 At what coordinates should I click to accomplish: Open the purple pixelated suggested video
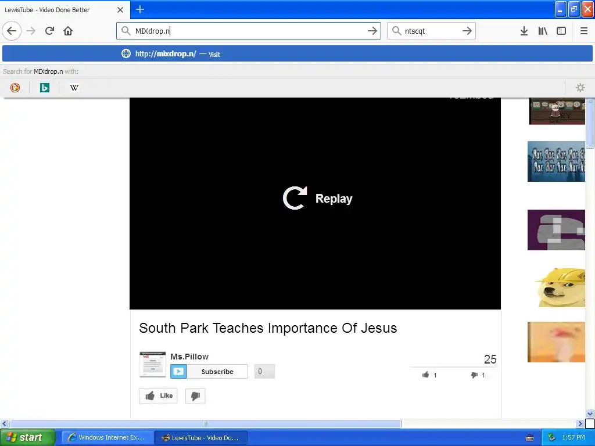(556, 230)
